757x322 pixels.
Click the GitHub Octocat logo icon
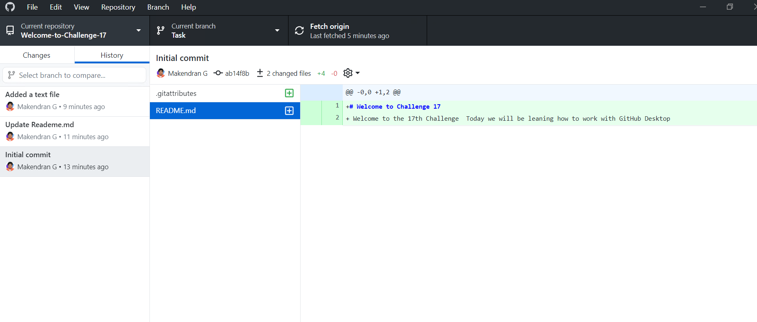10,7
